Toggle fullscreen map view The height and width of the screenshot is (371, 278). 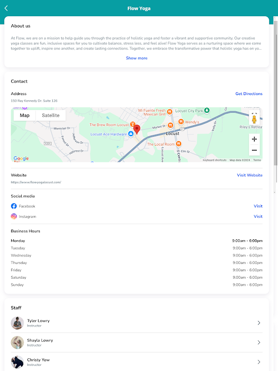[254, 113]
